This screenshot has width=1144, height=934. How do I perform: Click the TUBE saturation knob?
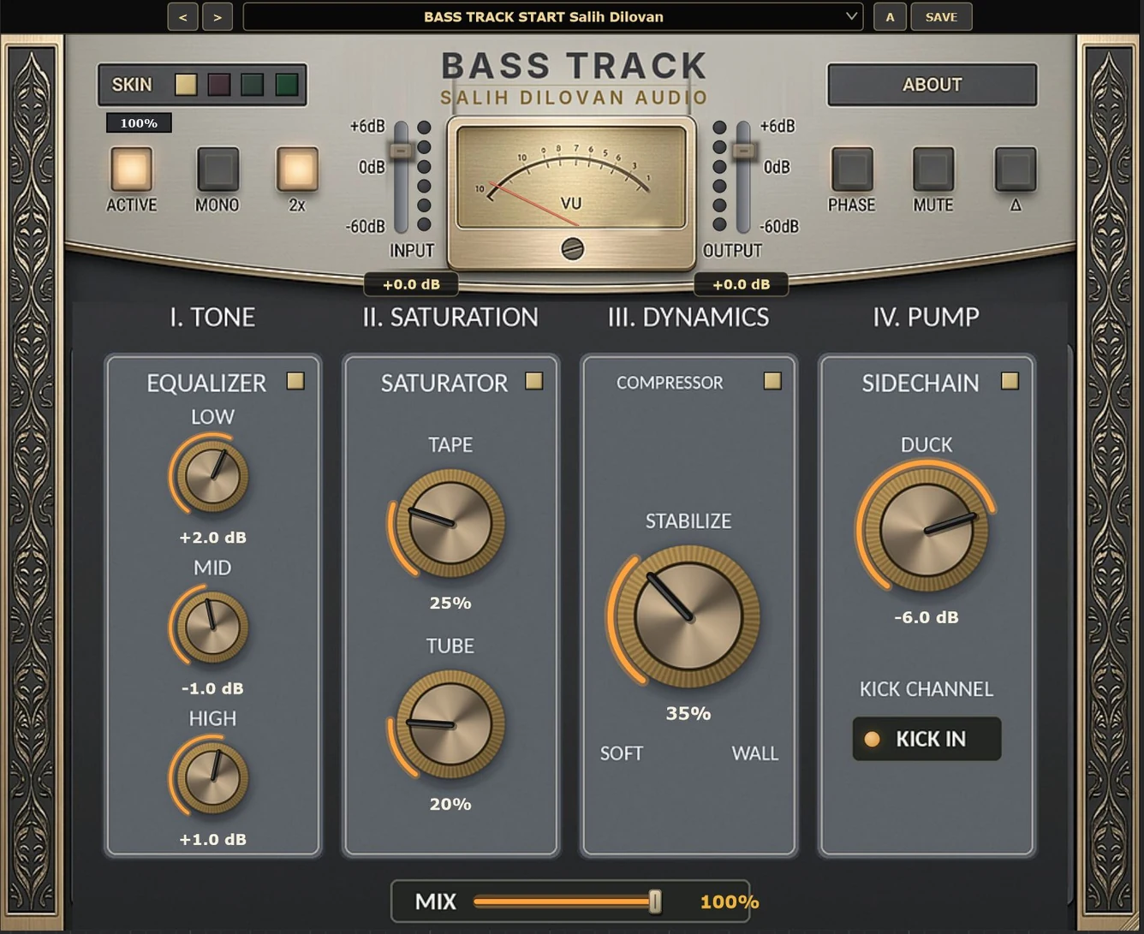(450, 724)
